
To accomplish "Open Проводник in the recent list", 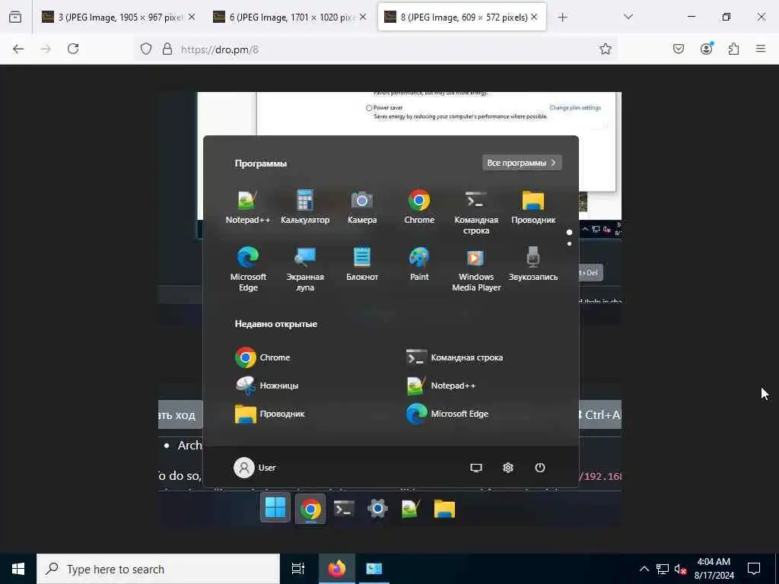I will pos(270,414).
